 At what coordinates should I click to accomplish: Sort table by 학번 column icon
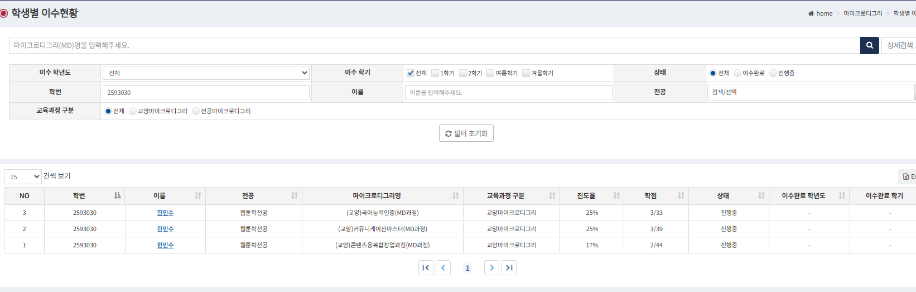(x=117, y=195)
